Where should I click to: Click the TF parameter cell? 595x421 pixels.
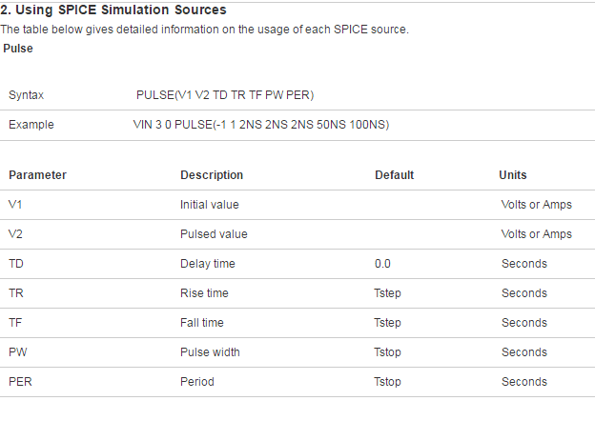tap(15, 323)
